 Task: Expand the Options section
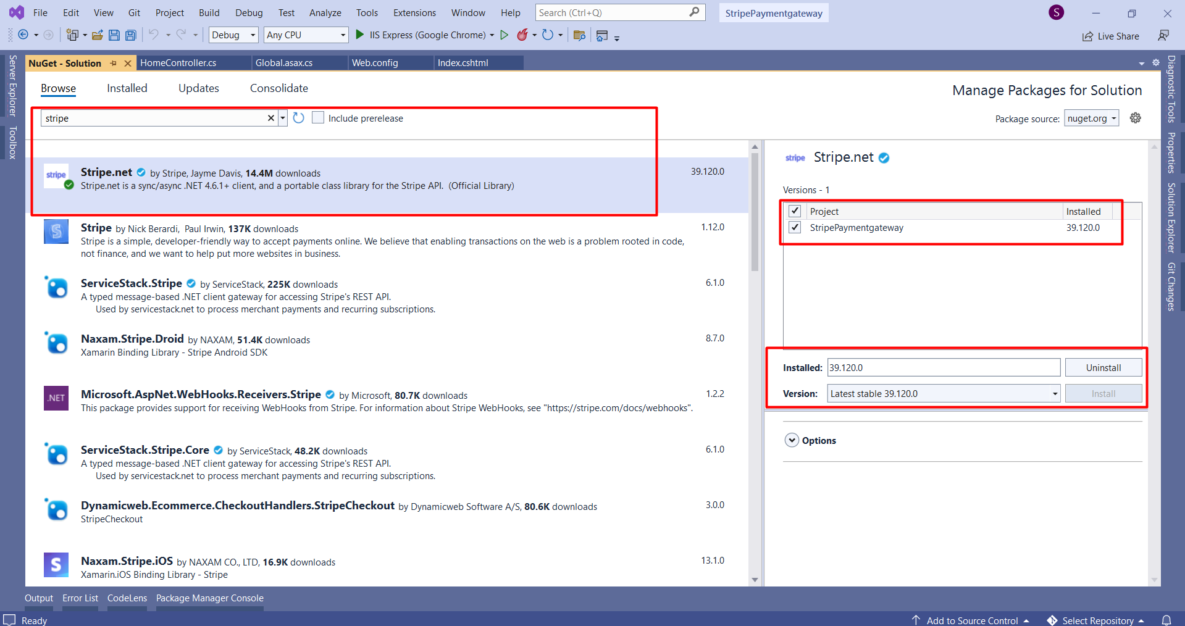(x=792, y=440)
